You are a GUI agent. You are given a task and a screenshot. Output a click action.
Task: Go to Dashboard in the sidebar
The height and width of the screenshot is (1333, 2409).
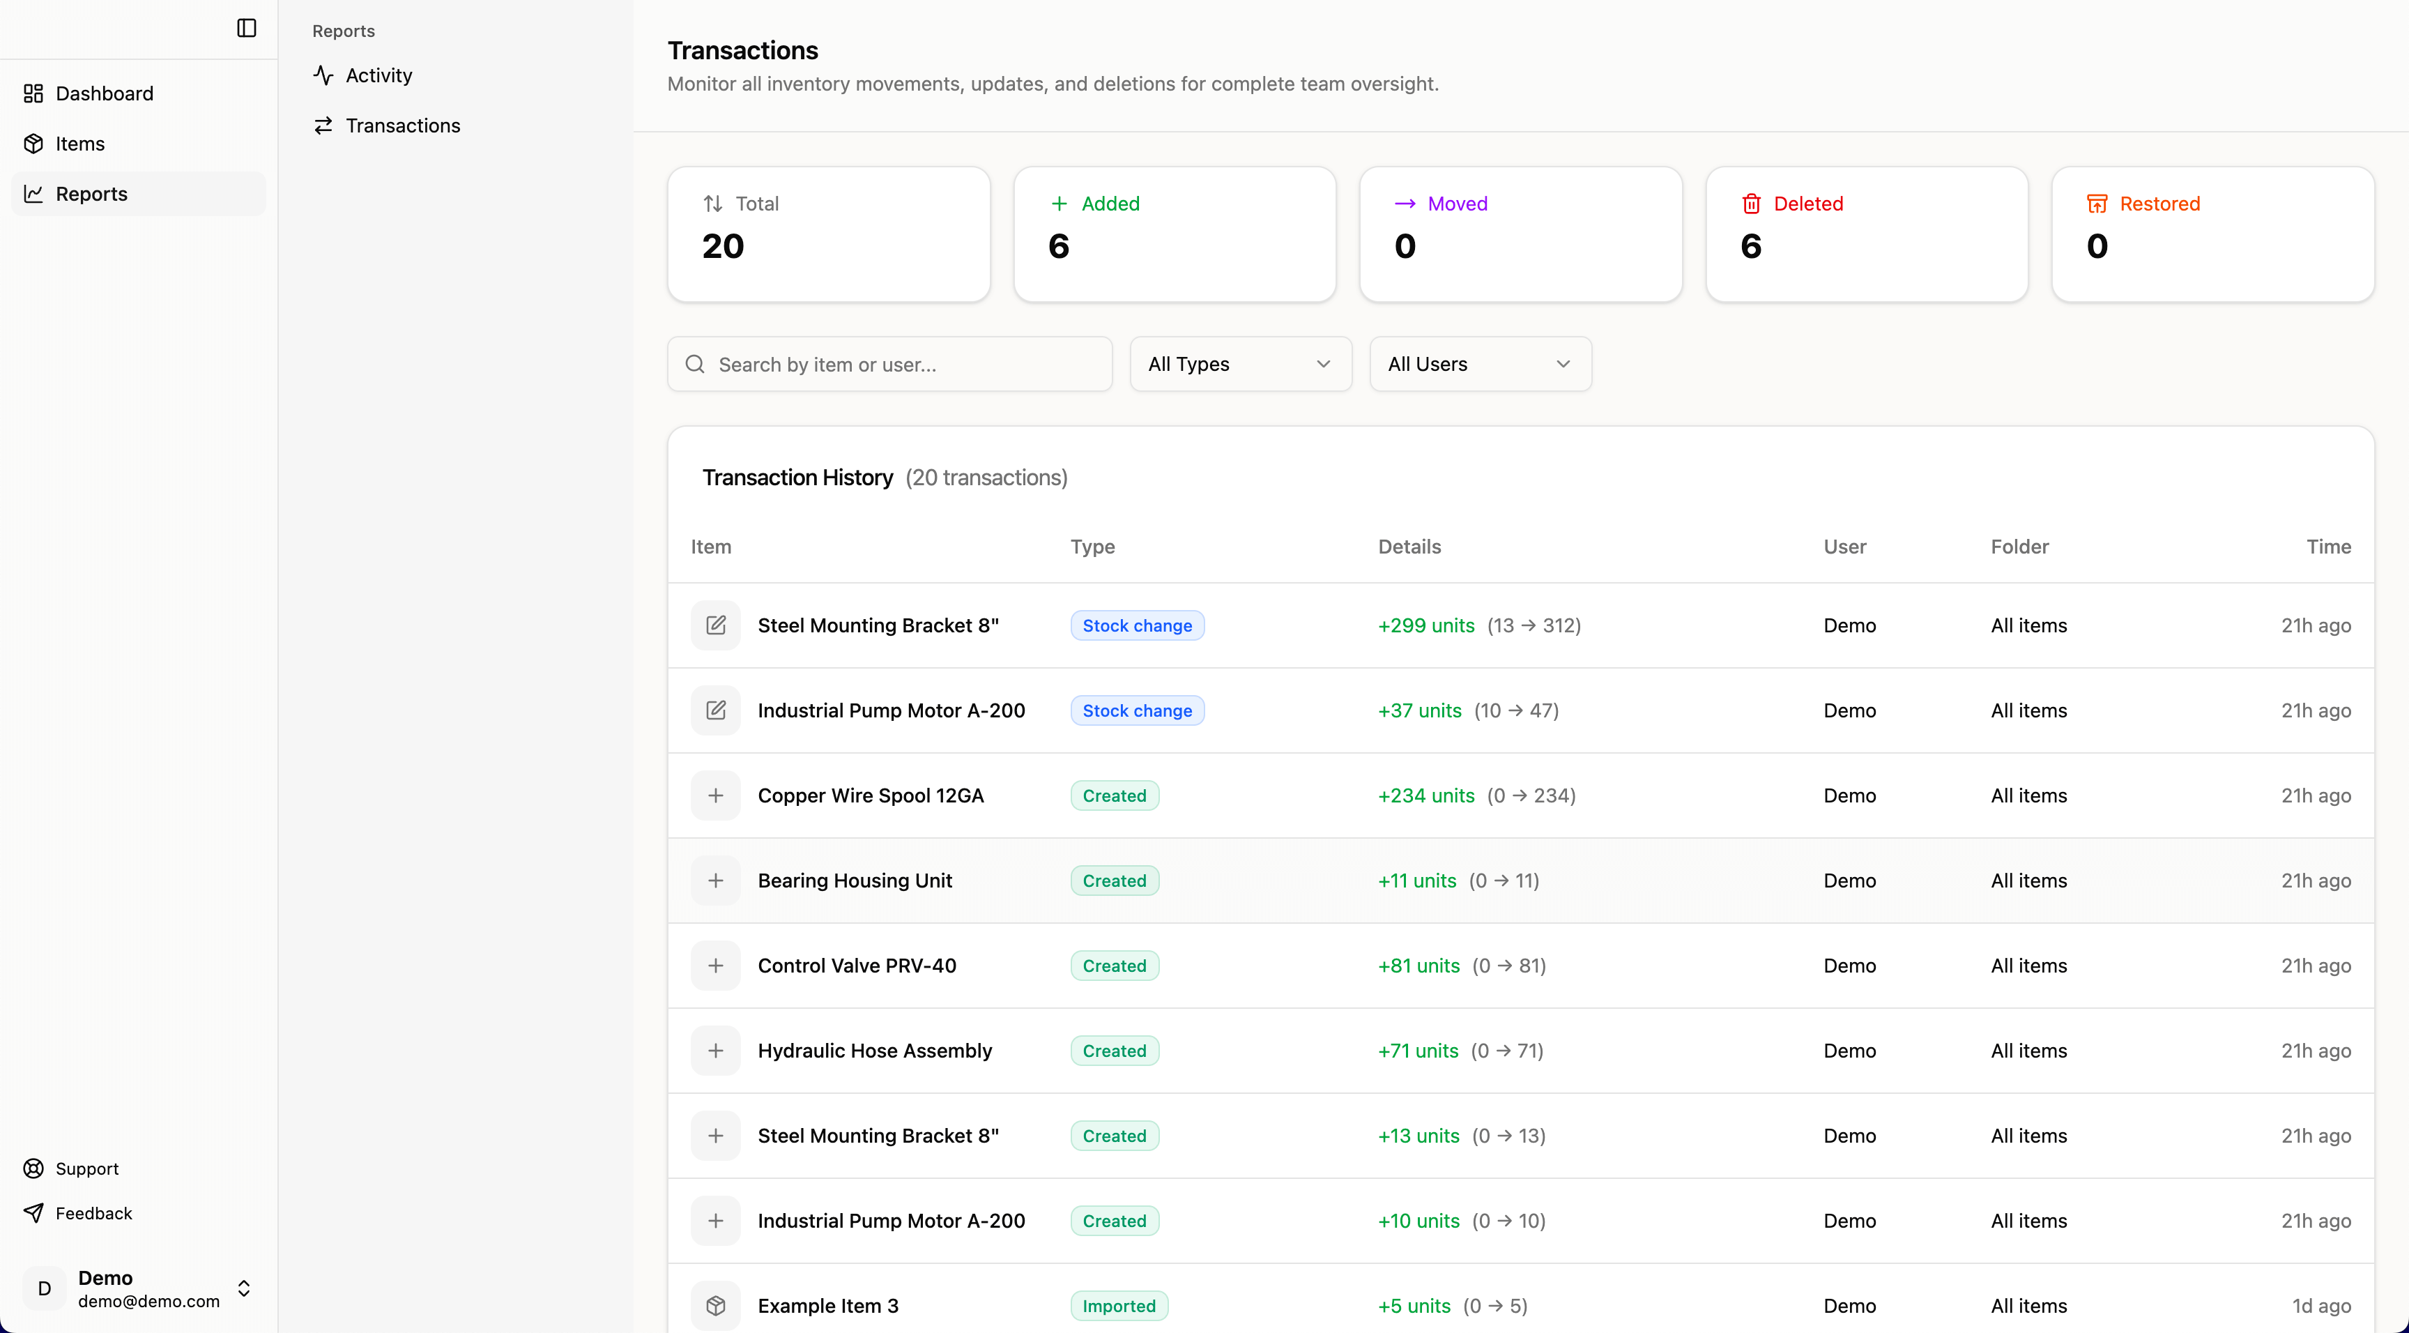point(104,93)
